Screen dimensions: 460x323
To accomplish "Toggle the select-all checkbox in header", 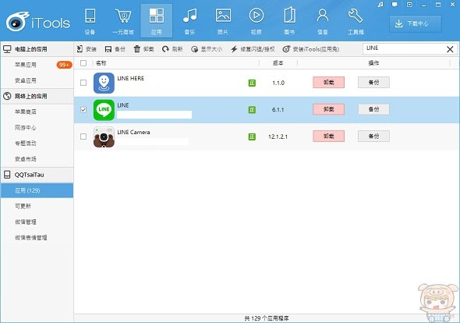I will 83,63.
